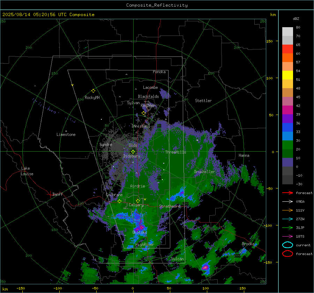The image size is (314, 293).
Task: Click the yellow diamond marker above Calgary
Action: click(x=138, y=201)
